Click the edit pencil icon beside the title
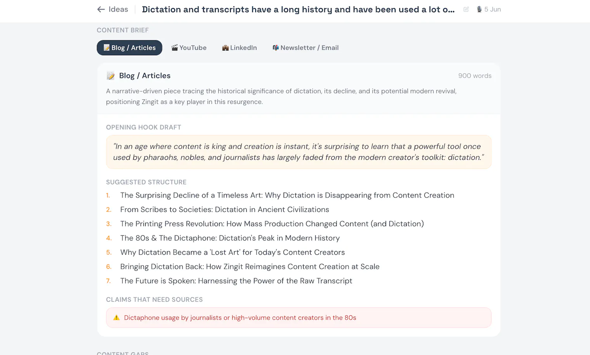The height and width of the screenshot is (355, 590). click(x=466, y=10)
